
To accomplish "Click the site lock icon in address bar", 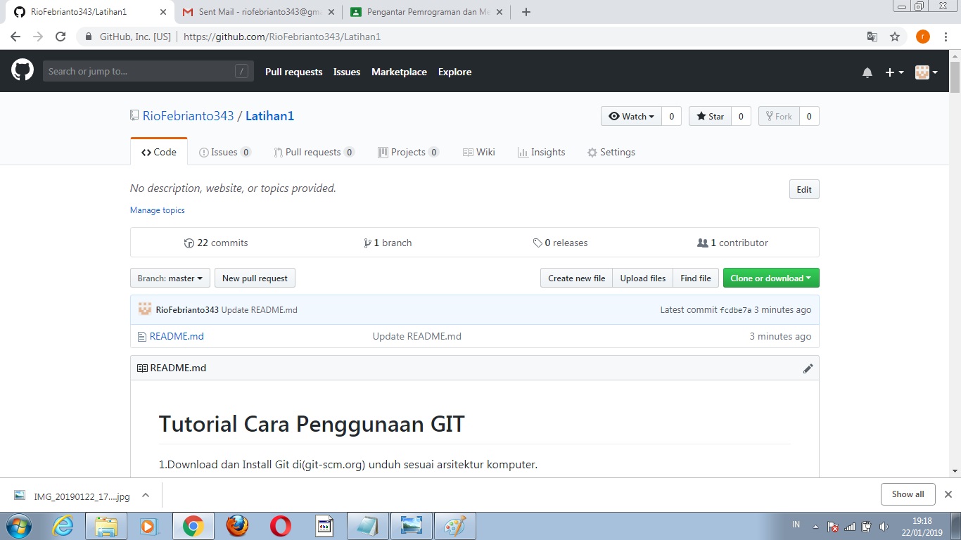I will pos(89,37).
